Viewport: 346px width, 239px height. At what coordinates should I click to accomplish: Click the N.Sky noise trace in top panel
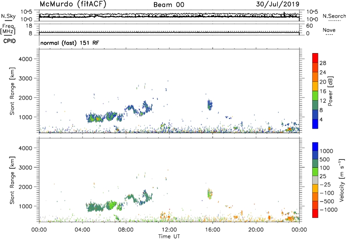coord(169,16)
